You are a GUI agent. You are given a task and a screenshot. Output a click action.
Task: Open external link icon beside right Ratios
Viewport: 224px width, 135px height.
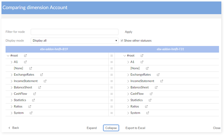point(146,106)
